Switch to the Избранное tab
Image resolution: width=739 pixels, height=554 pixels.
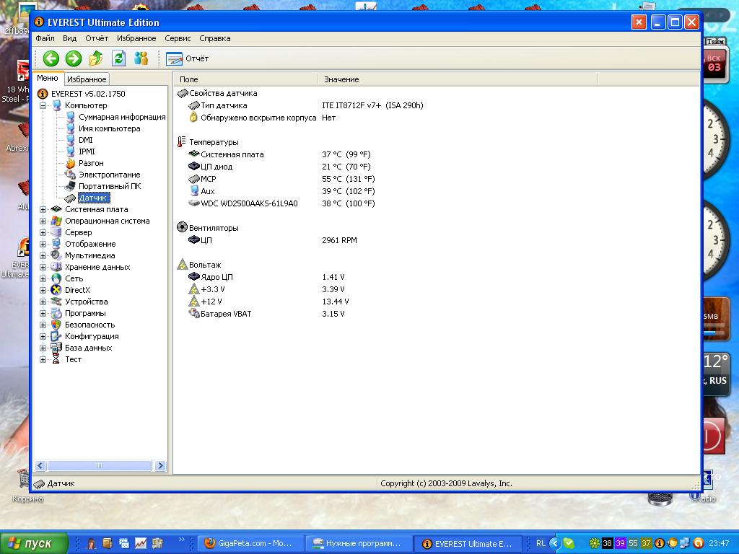(87, 79)
